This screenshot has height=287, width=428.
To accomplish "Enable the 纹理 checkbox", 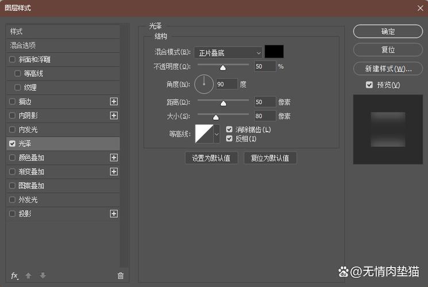I will [17, 87].
